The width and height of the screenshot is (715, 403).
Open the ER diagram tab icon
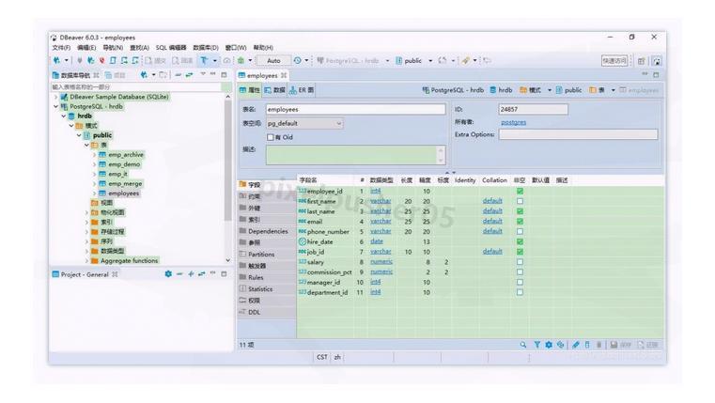click(x=293, y=90)
